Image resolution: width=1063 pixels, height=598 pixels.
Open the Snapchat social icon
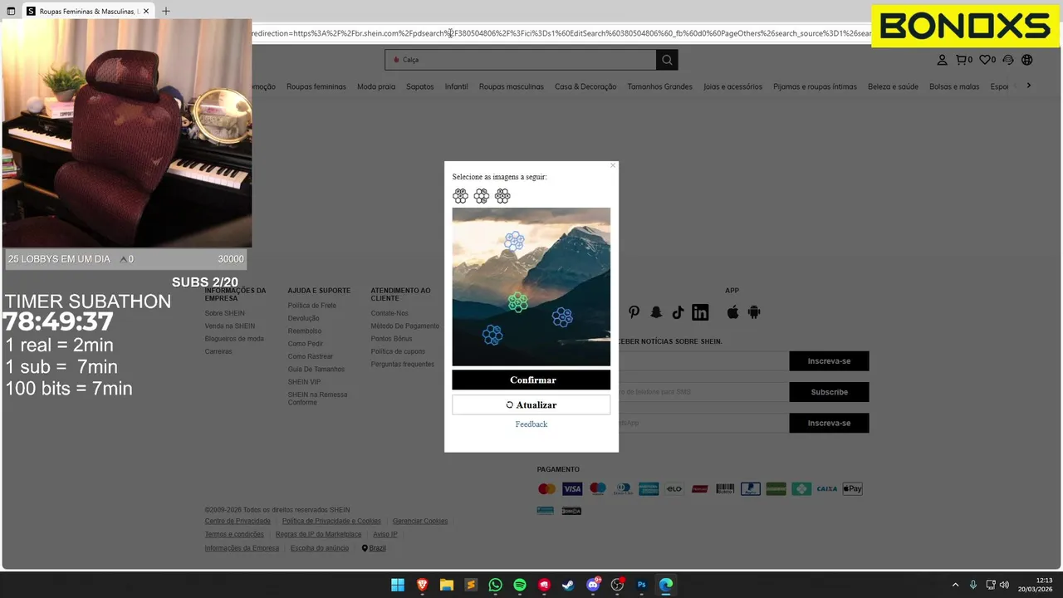point(656,312)
